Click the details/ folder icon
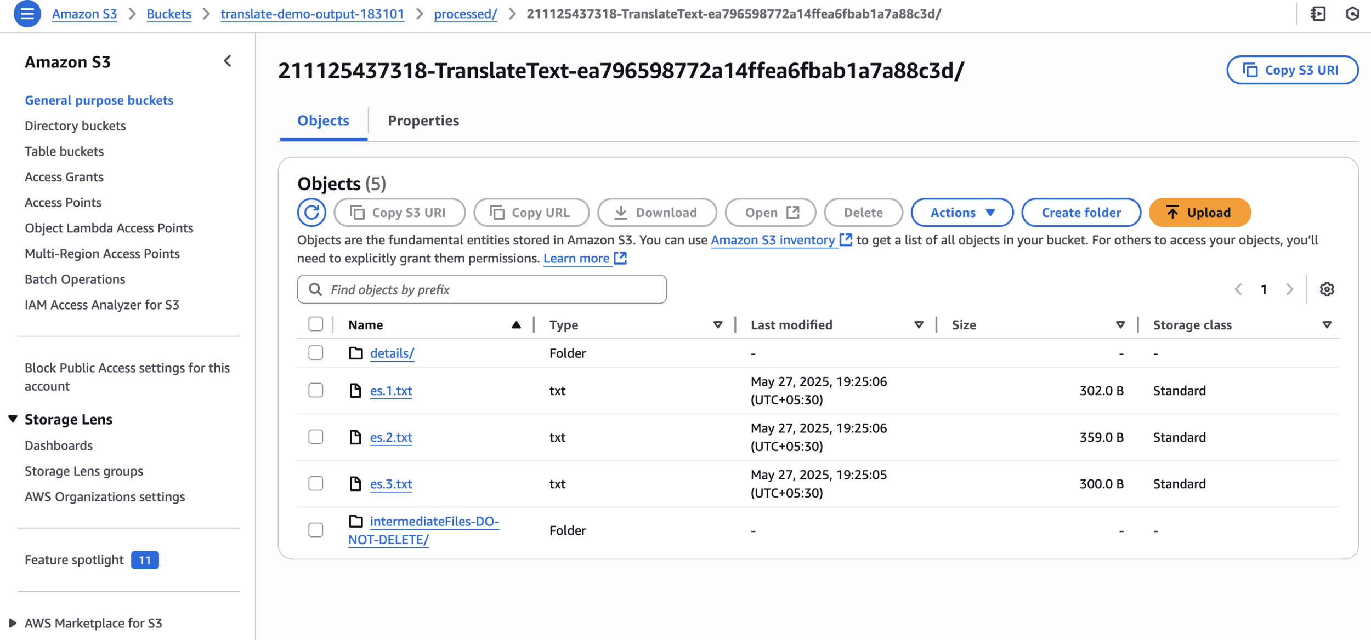This screenshot has width=1371, height=640. 356,353
